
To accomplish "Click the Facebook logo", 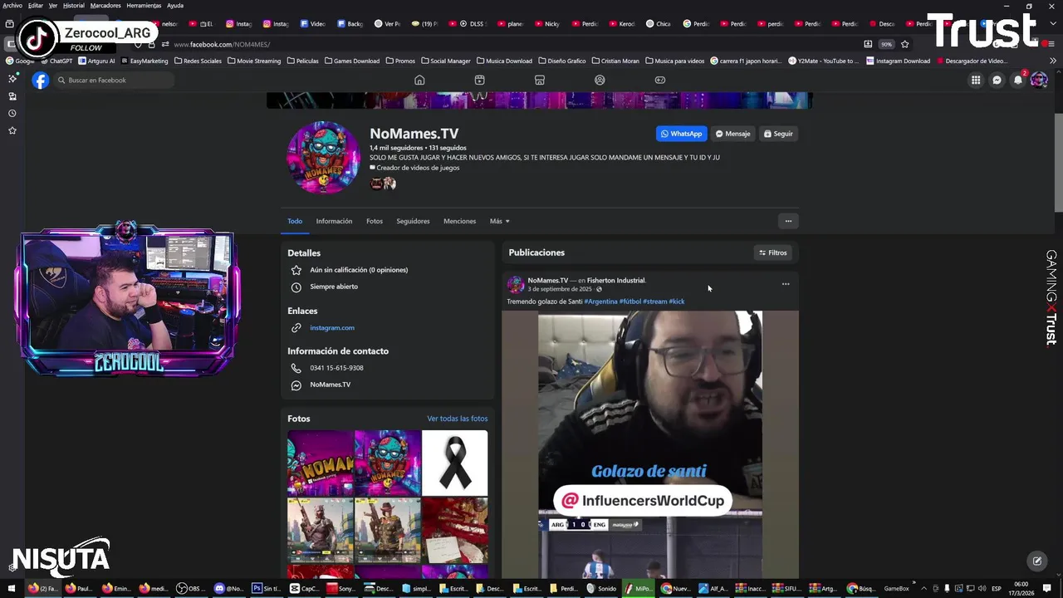I will pos(40,80).
